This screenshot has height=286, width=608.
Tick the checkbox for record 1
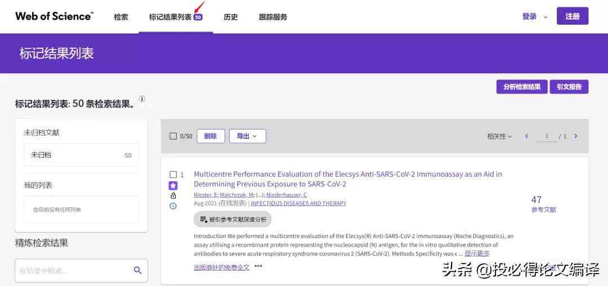point(173,175)
